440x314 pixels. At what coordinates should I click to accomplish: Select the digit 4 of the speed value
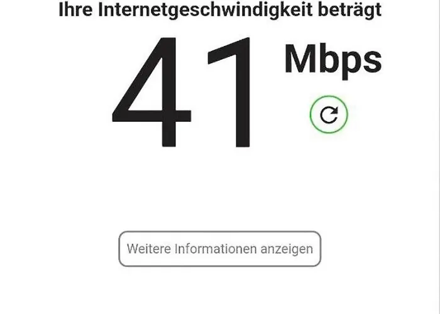(x=151, y=92)
